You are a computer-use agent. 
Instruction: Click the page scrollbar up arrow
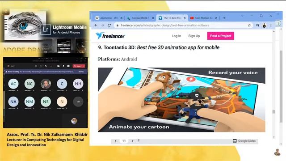pos(274,31)
